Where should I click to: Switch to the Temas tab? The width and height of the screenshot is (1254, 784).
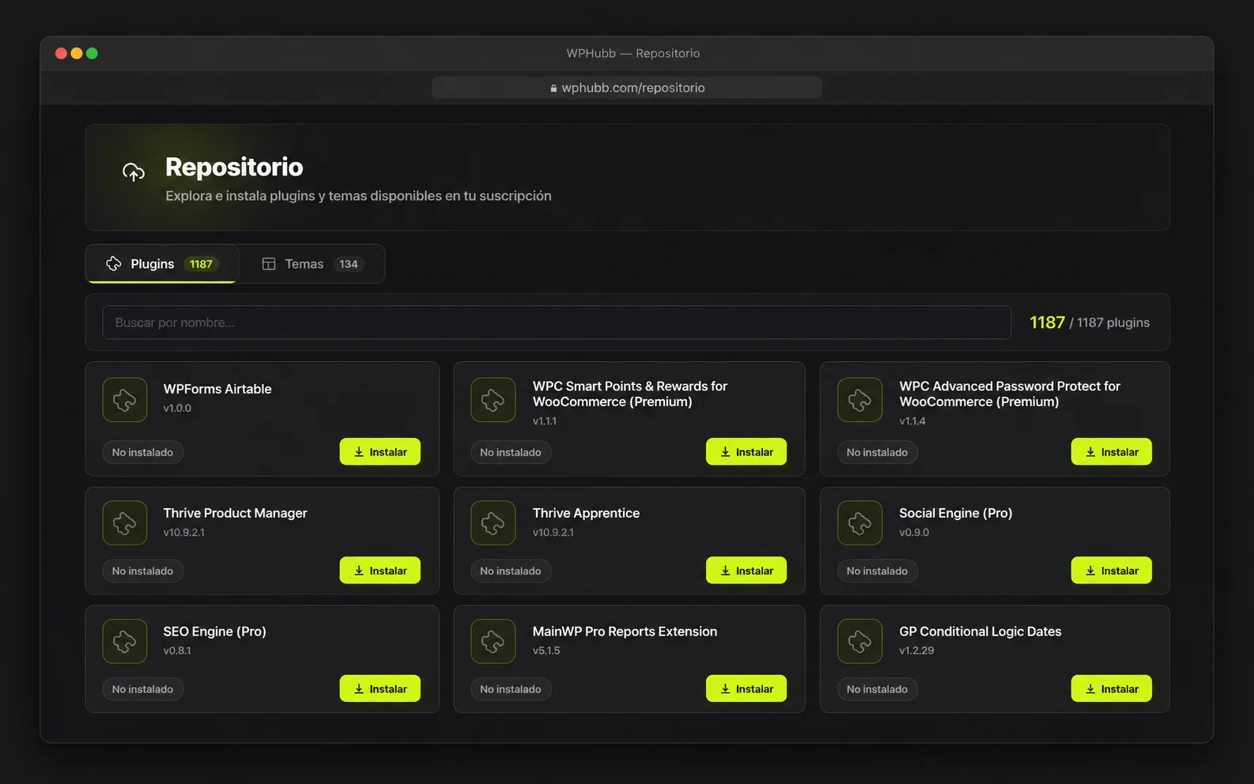click(312, 264)
